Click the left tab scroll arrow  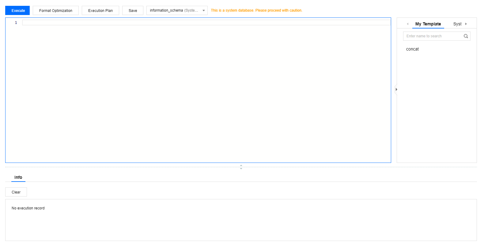pos(407,24)
